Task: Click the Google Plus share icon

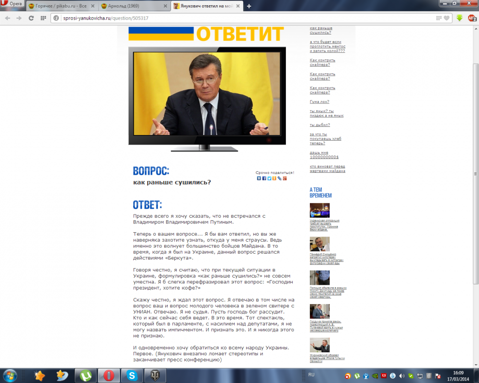Action: click(x=285, y=178)
